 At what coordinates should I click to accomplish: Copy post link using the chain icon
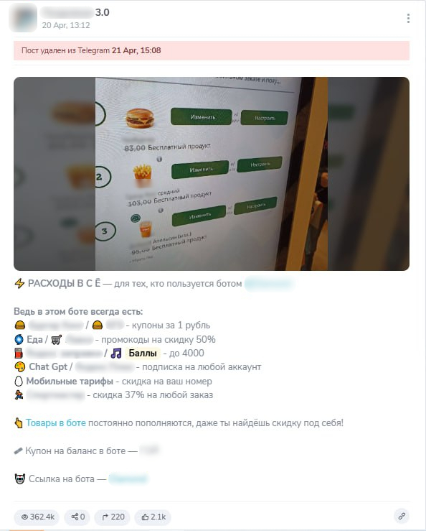pyautogui.click(x=402, y=516)
